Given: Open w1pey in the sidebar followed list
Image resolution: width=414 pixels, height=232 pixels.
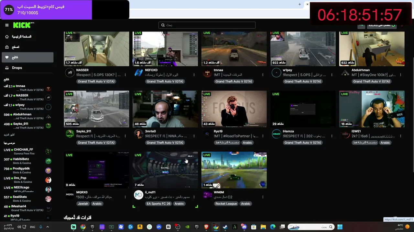Looking at the screenshot, I should pos(27,107).
